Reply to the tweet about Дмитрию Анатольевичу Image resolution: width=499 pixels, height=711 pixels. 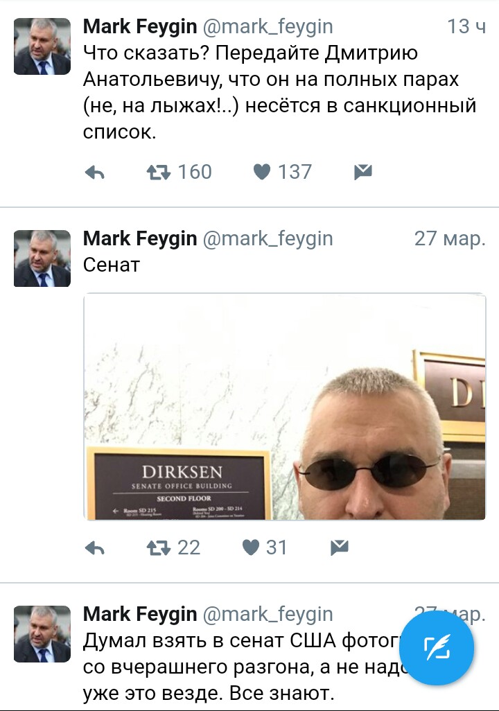[x=95, y=173]
